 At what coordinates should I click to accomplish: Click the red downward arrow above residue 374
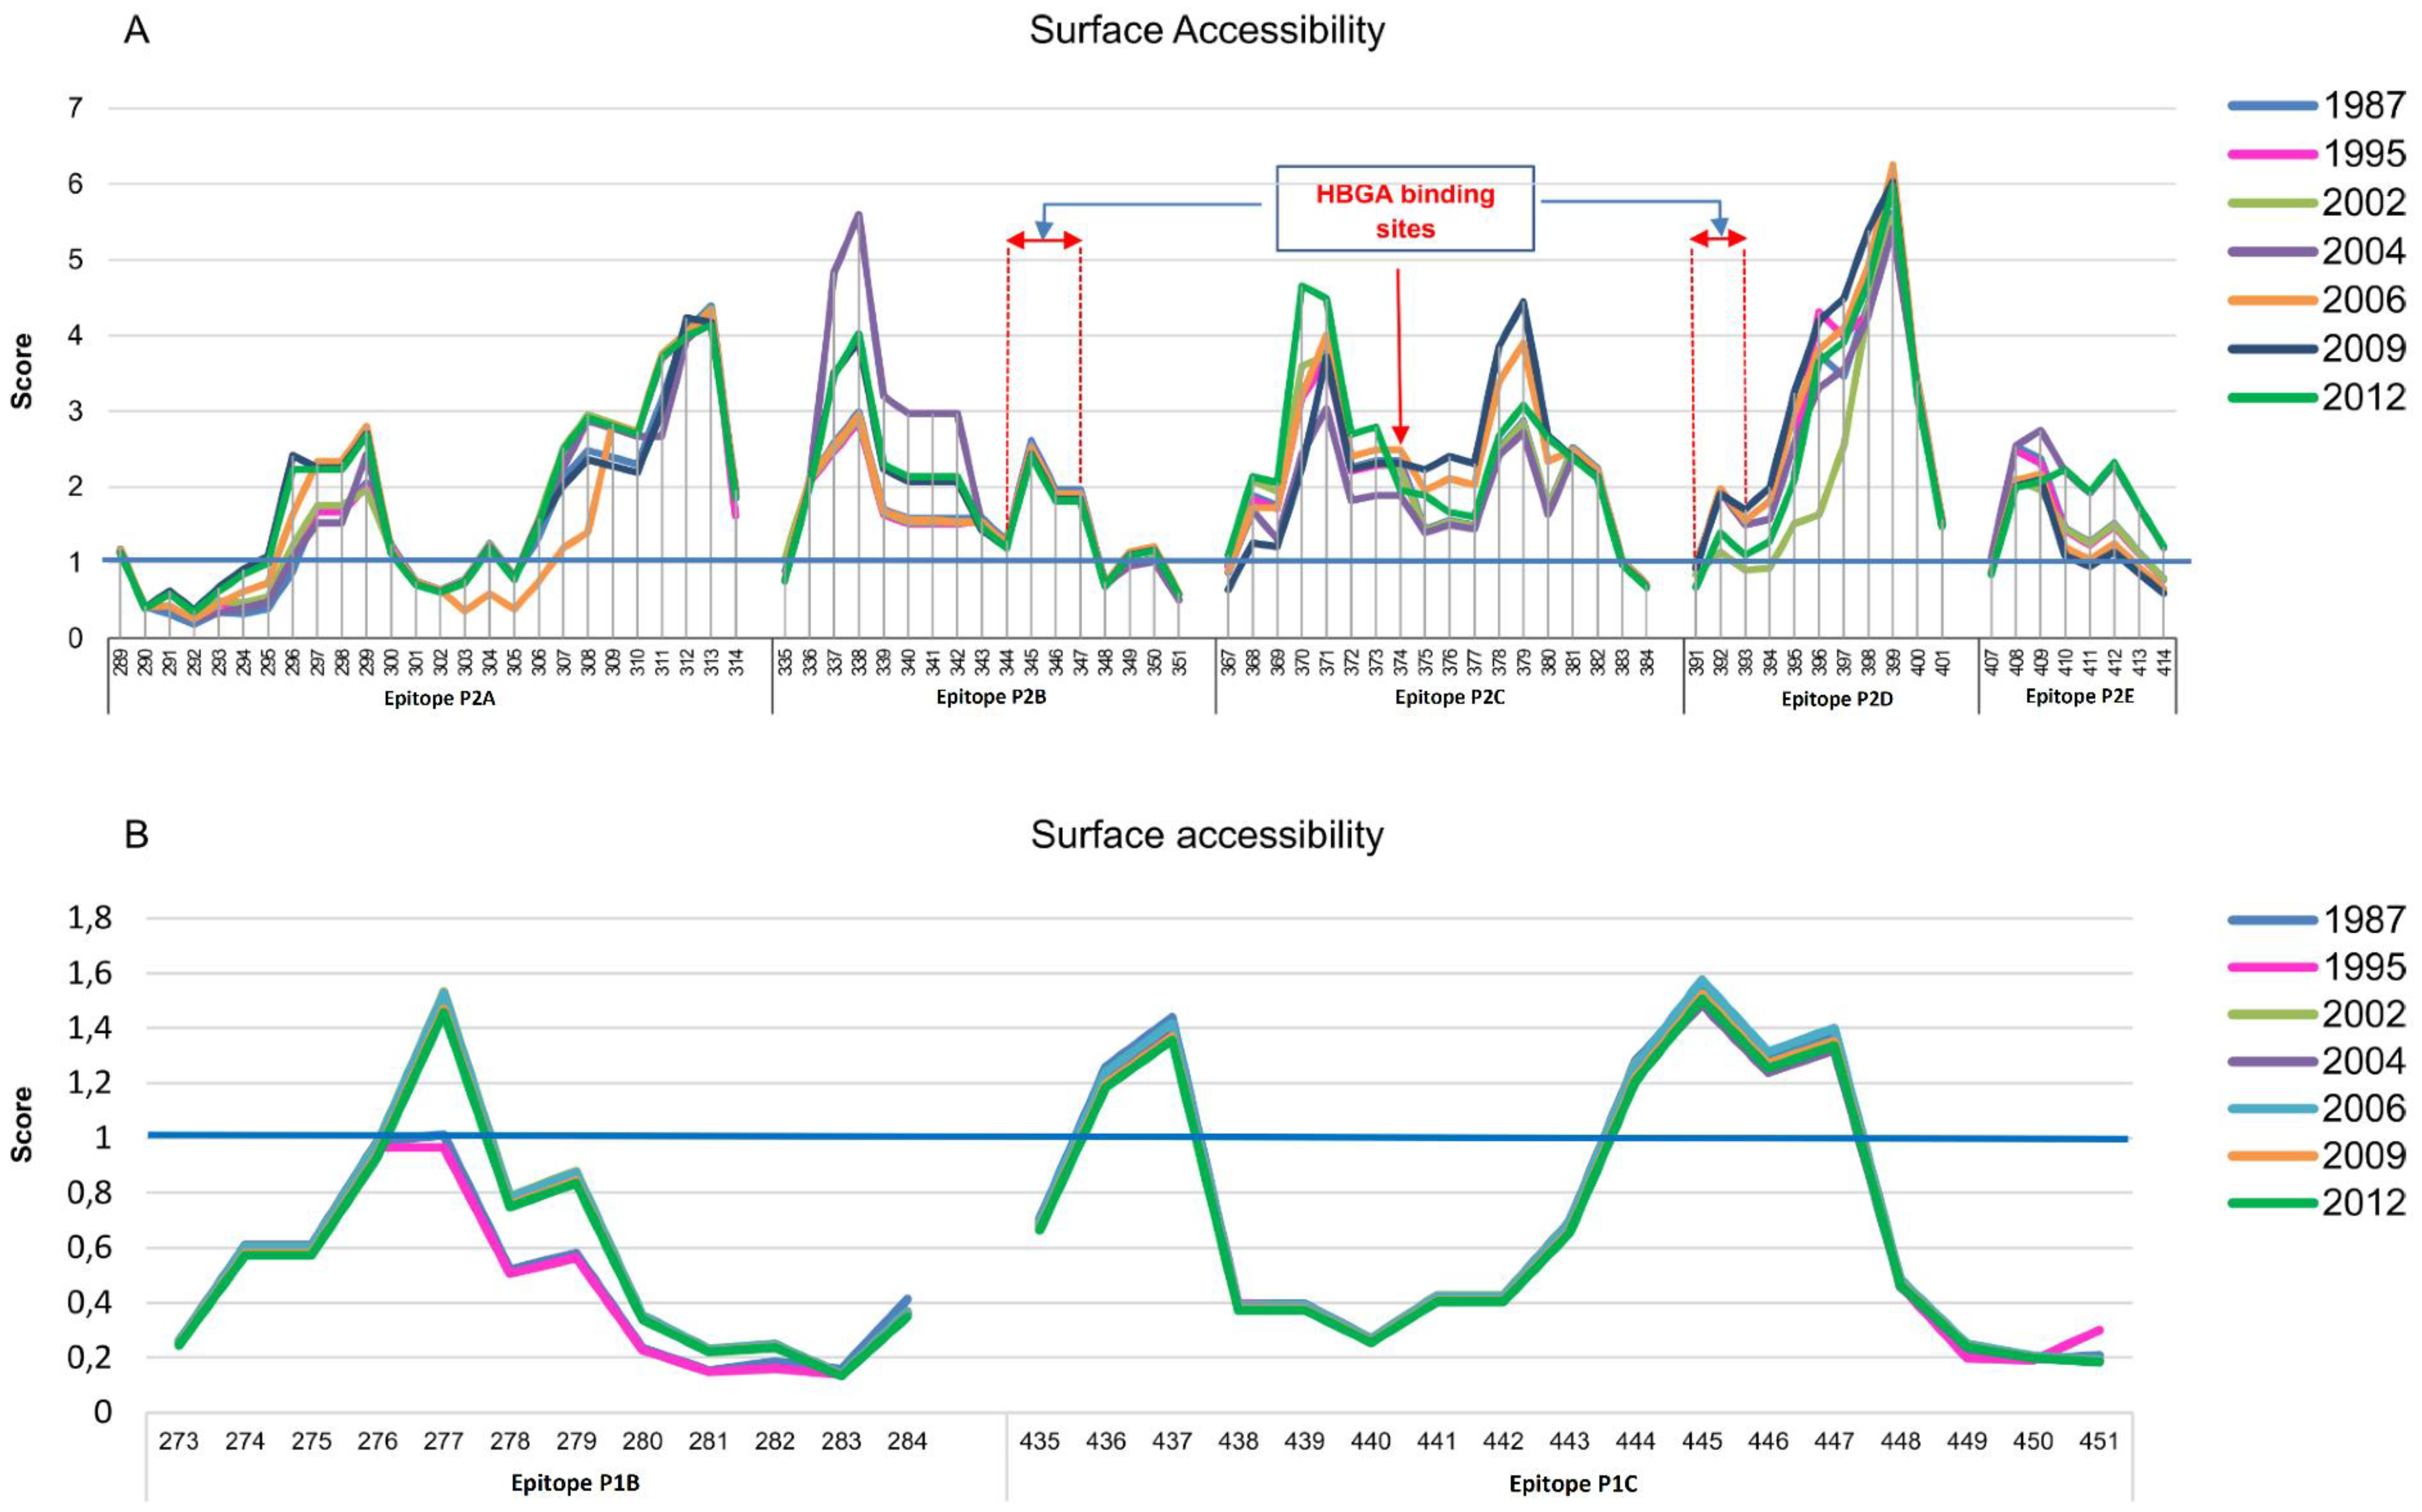pyautogui.click(x=1398, y=355)
